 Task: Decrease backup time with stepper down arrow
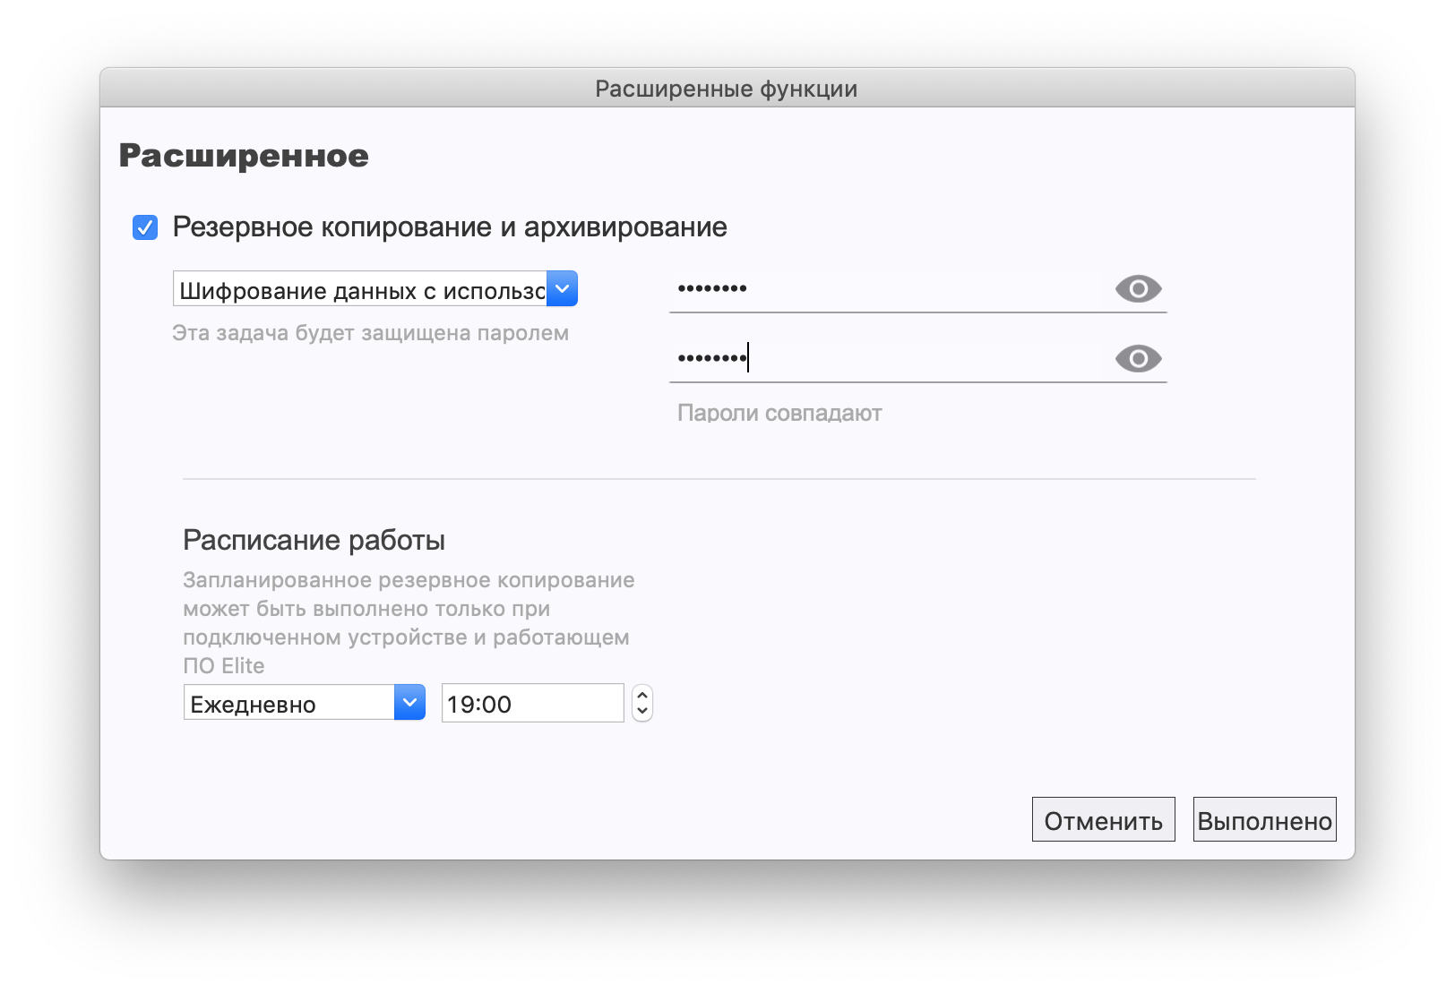coord(642,711)
